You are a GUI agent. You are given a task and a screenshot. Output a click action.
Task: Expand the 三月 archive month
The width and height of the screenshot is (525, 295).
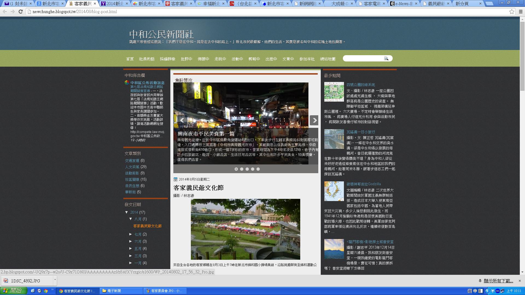(131, 256)
